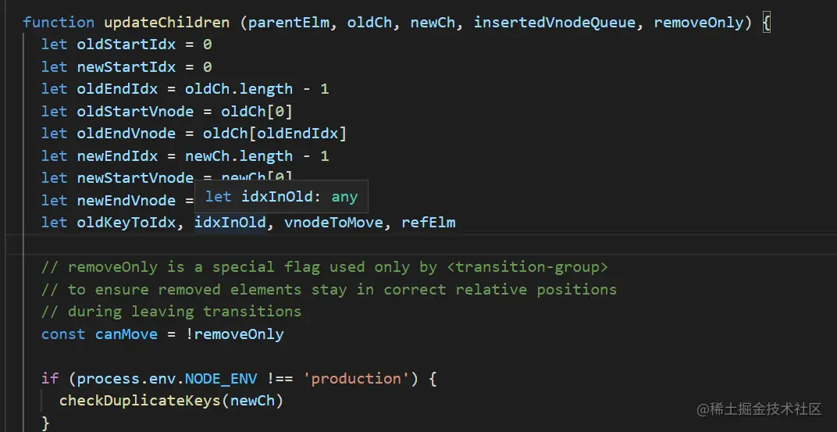The image size is (837, 432).
Task: Click the <transition-group> text in comment
Action: [x=527, y=267]
